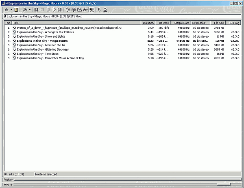Toggle the repeat loop icon

point(68,10)
